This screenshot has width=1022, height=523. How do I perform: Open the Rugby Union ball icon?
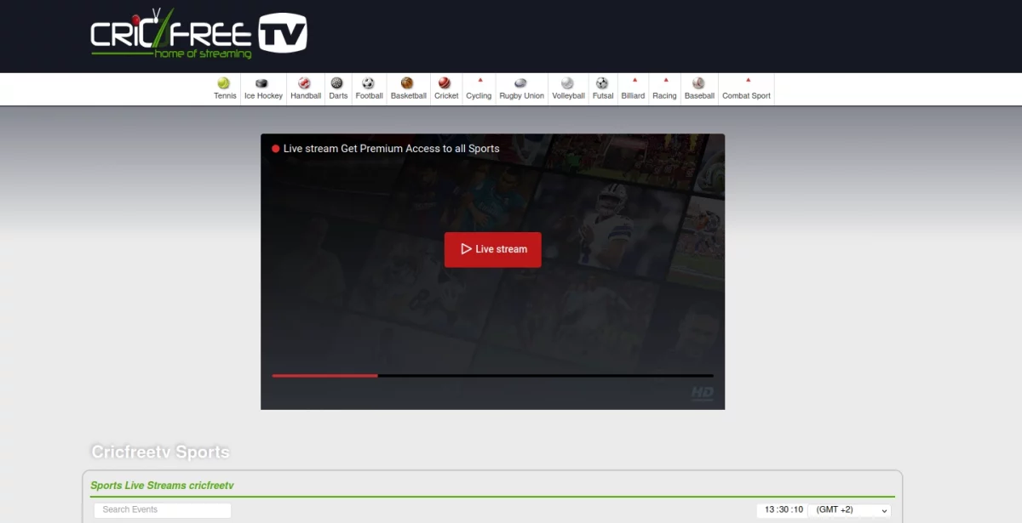(520, 83)
